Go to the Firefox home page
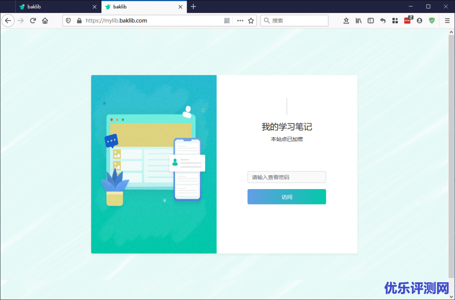This screenshot has width=455, height=300. 45,20
